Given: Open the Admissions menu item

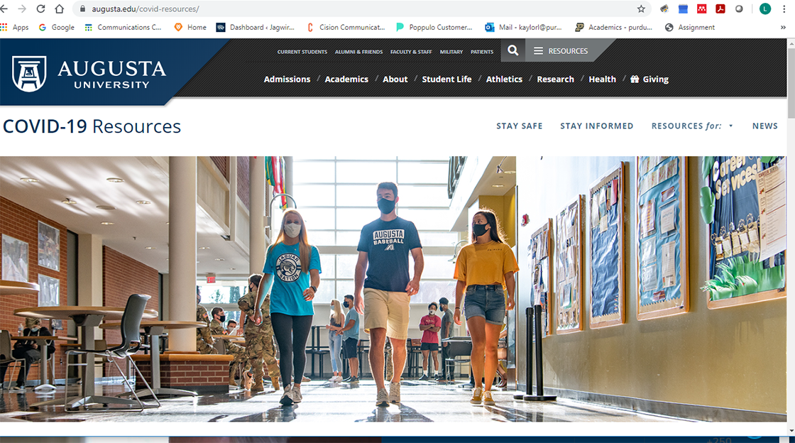Looking at the screenshot, I should pyautogui.click(x=287, y=80).
